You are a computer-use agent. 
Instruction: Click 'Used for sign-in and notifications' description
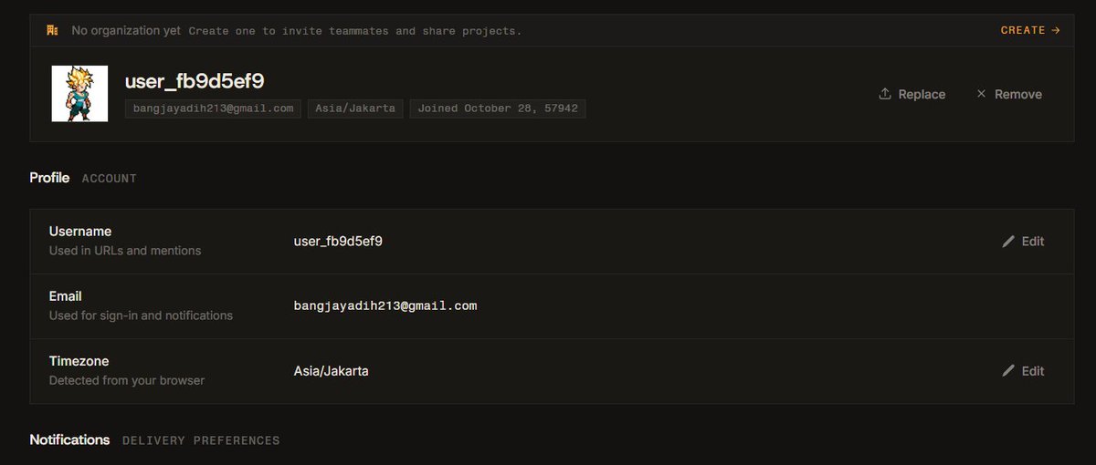point(141,315)
